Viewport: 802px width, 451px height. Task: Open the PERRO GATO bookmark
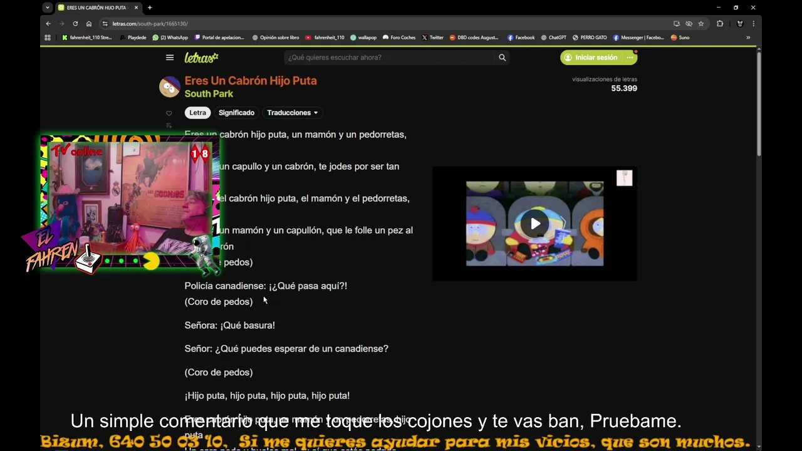pos(590,38)
